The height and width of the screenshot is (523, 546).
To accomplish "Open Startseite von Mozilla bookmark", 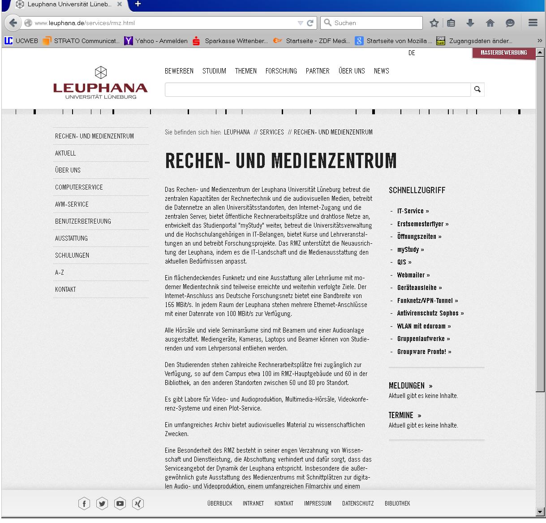I will coord(394,41).
